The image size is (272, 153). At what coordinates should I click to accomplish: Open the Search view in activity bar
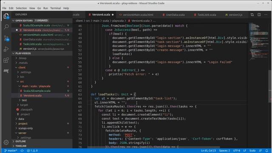coord(6,27)
